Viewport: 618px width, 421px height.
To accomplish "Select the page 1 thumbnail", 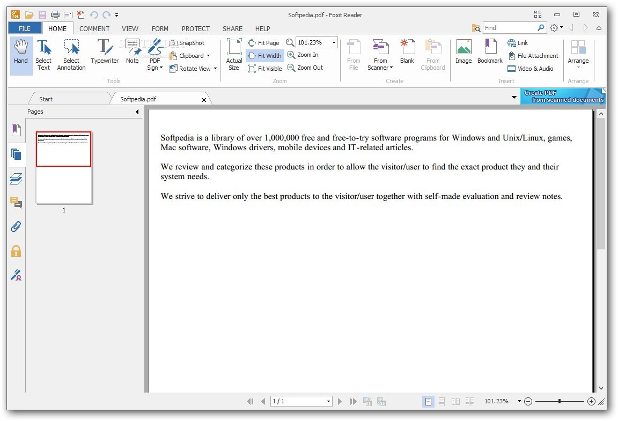I will [x=64, y=167].
